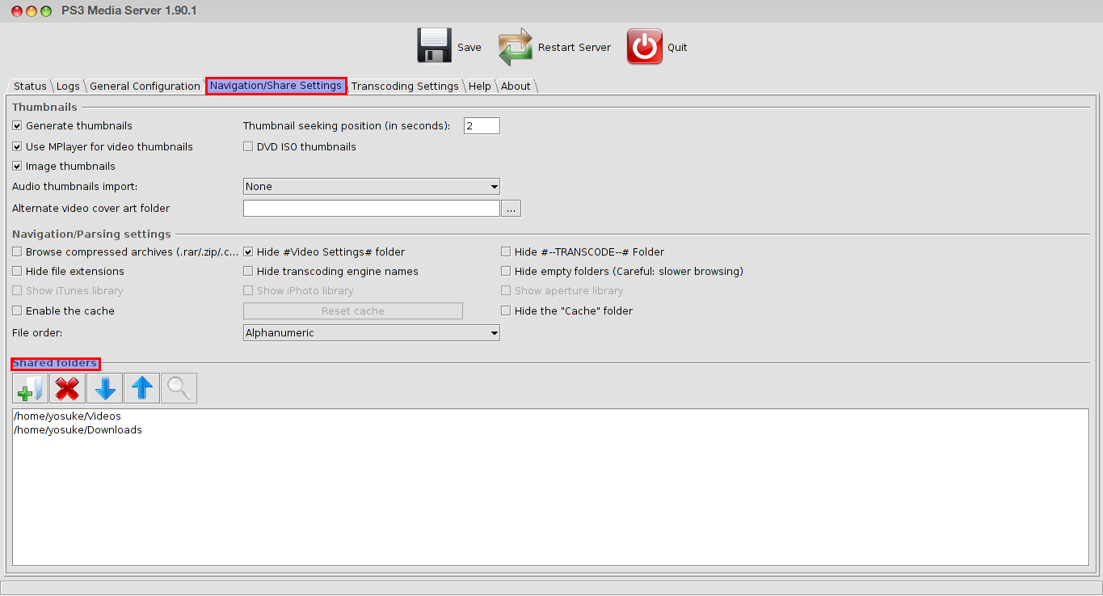The width and height of the screenshot is (1103, 596).
Task: Click Thumbnail seeking position field
Action: point(482,126)
